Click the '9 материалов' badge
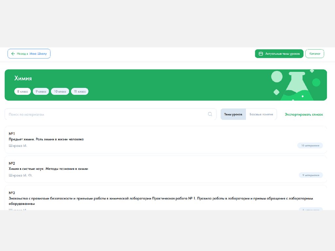The image size is (335, 251). (x=311, y=175)
